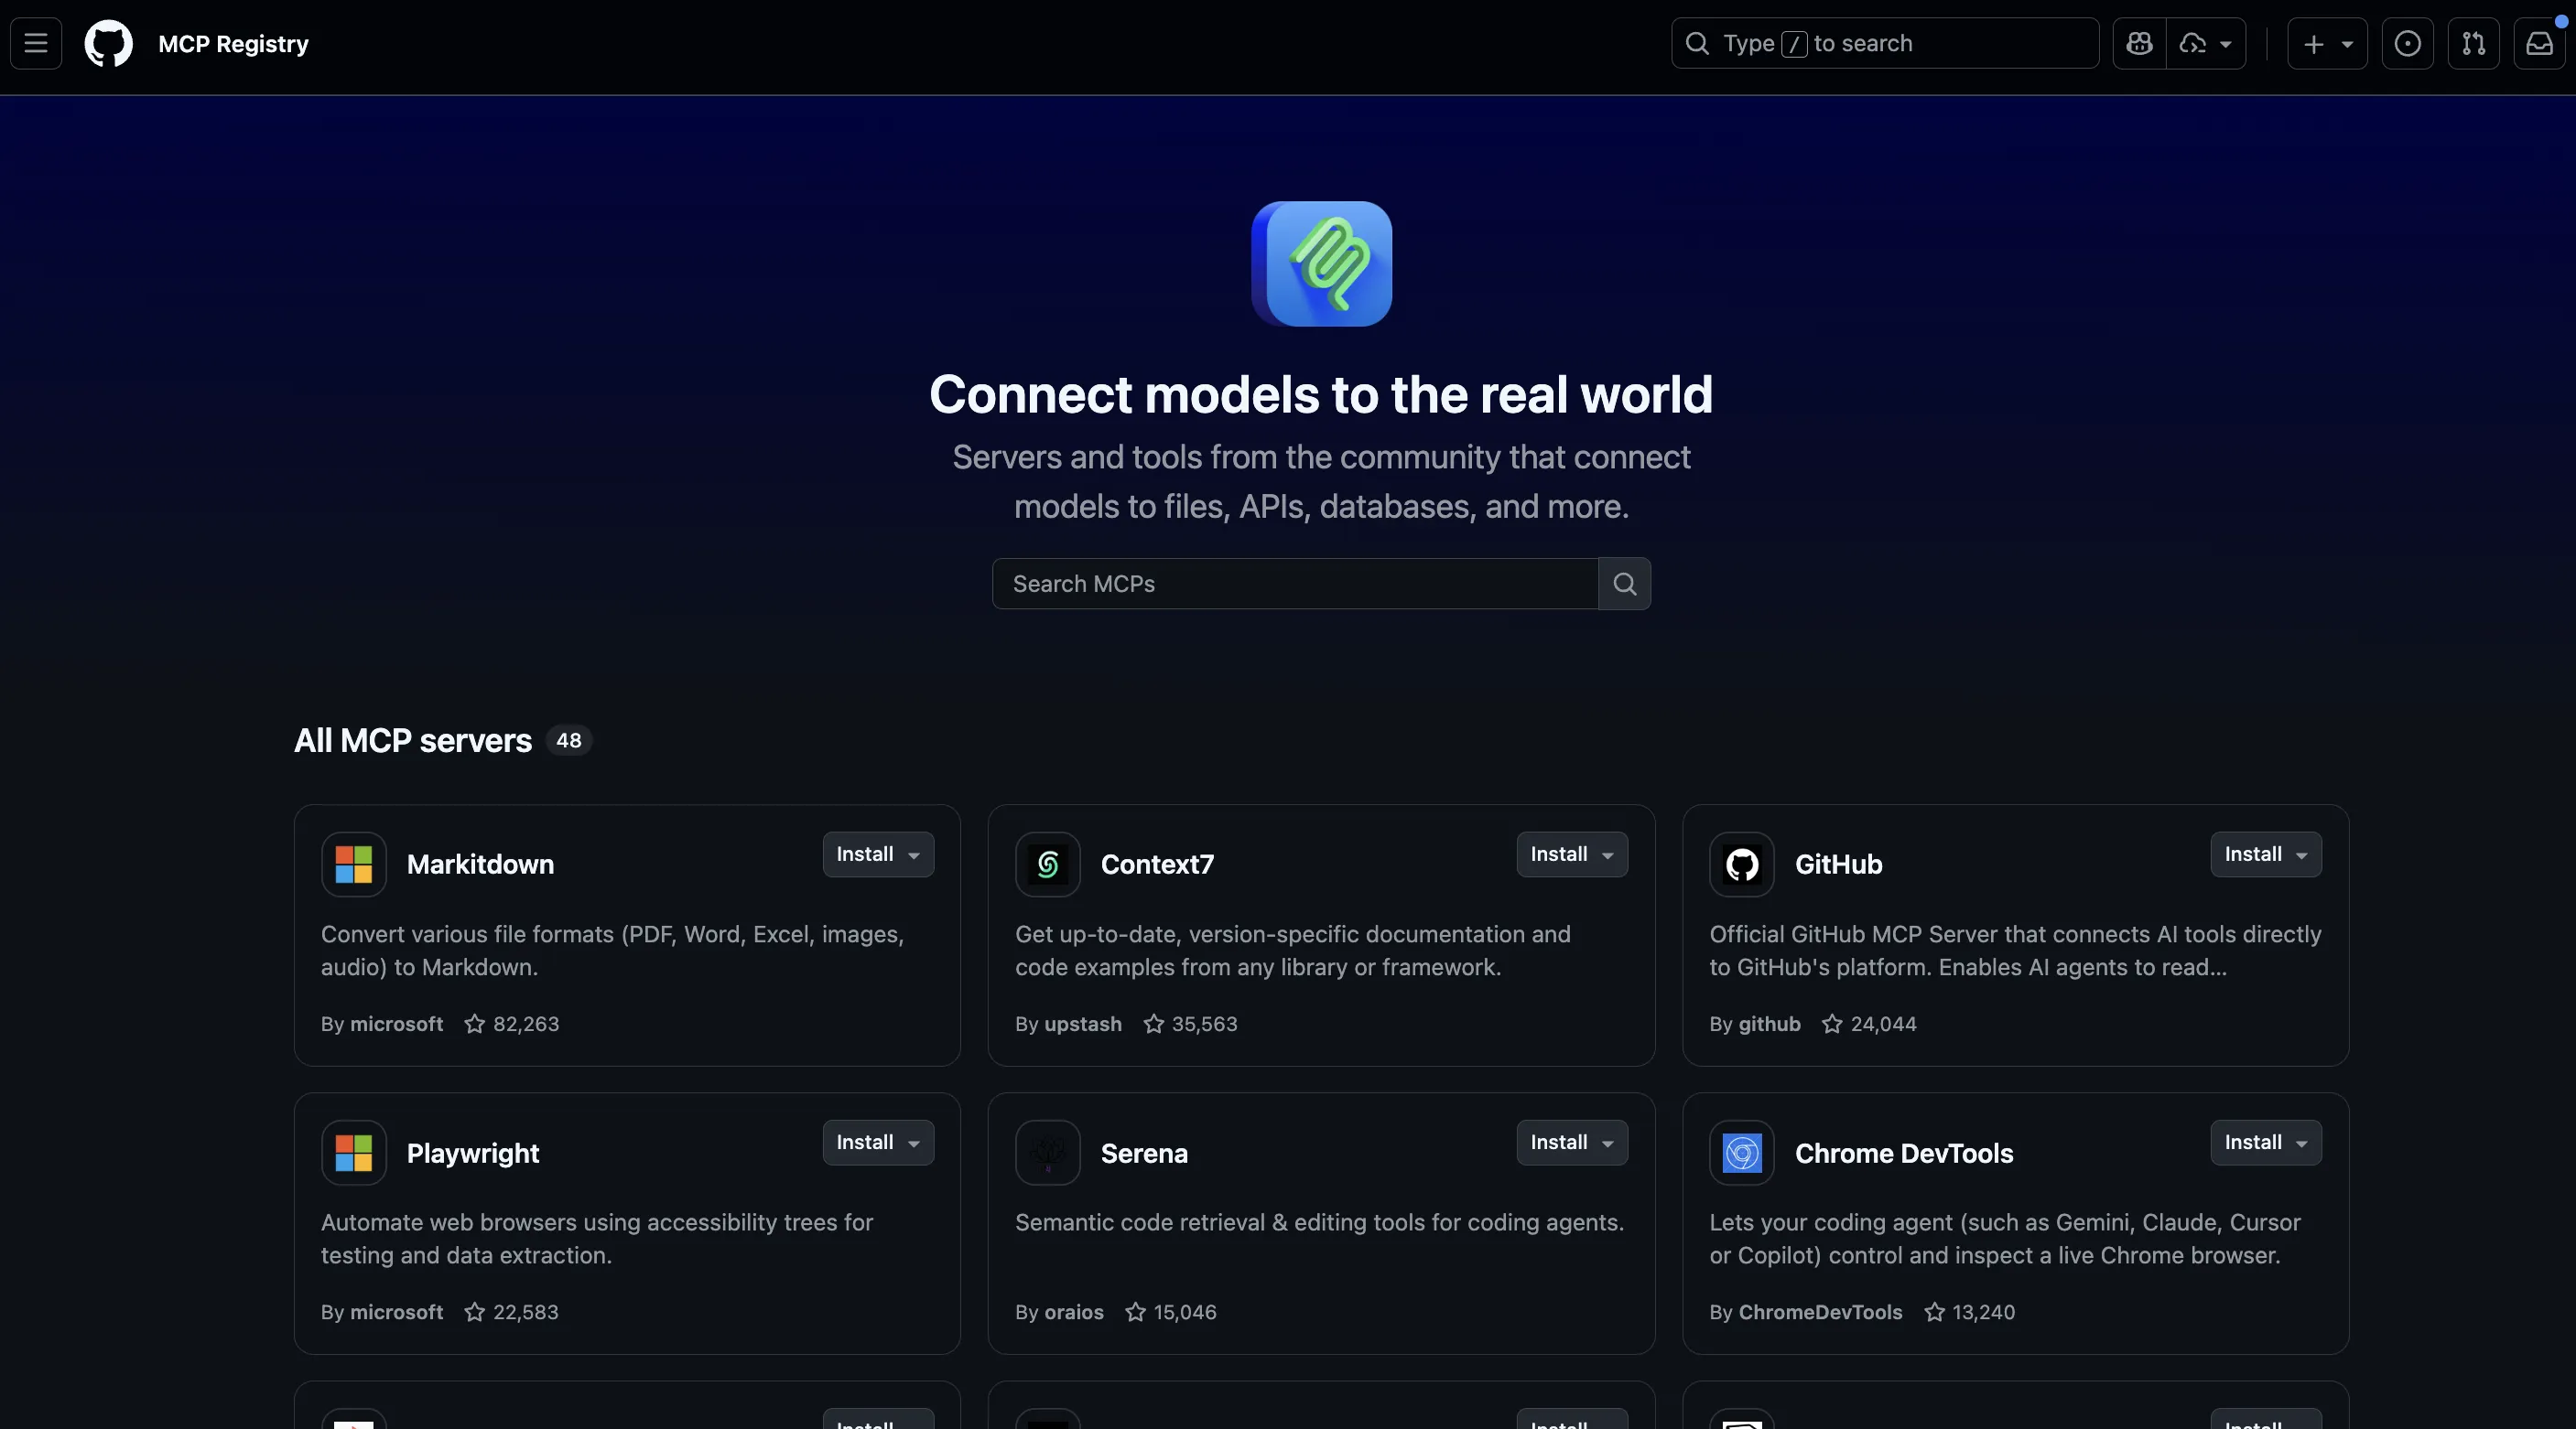Click the upstash author link under Context7
The width and height of the screenshot is (2576, 1429).
pyautogui.click(x=1082, y=1025)
